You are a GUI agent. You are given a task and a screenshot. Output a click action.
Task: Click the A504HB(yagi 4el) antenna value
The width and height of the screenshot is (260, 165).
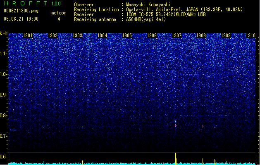(146, 19)
